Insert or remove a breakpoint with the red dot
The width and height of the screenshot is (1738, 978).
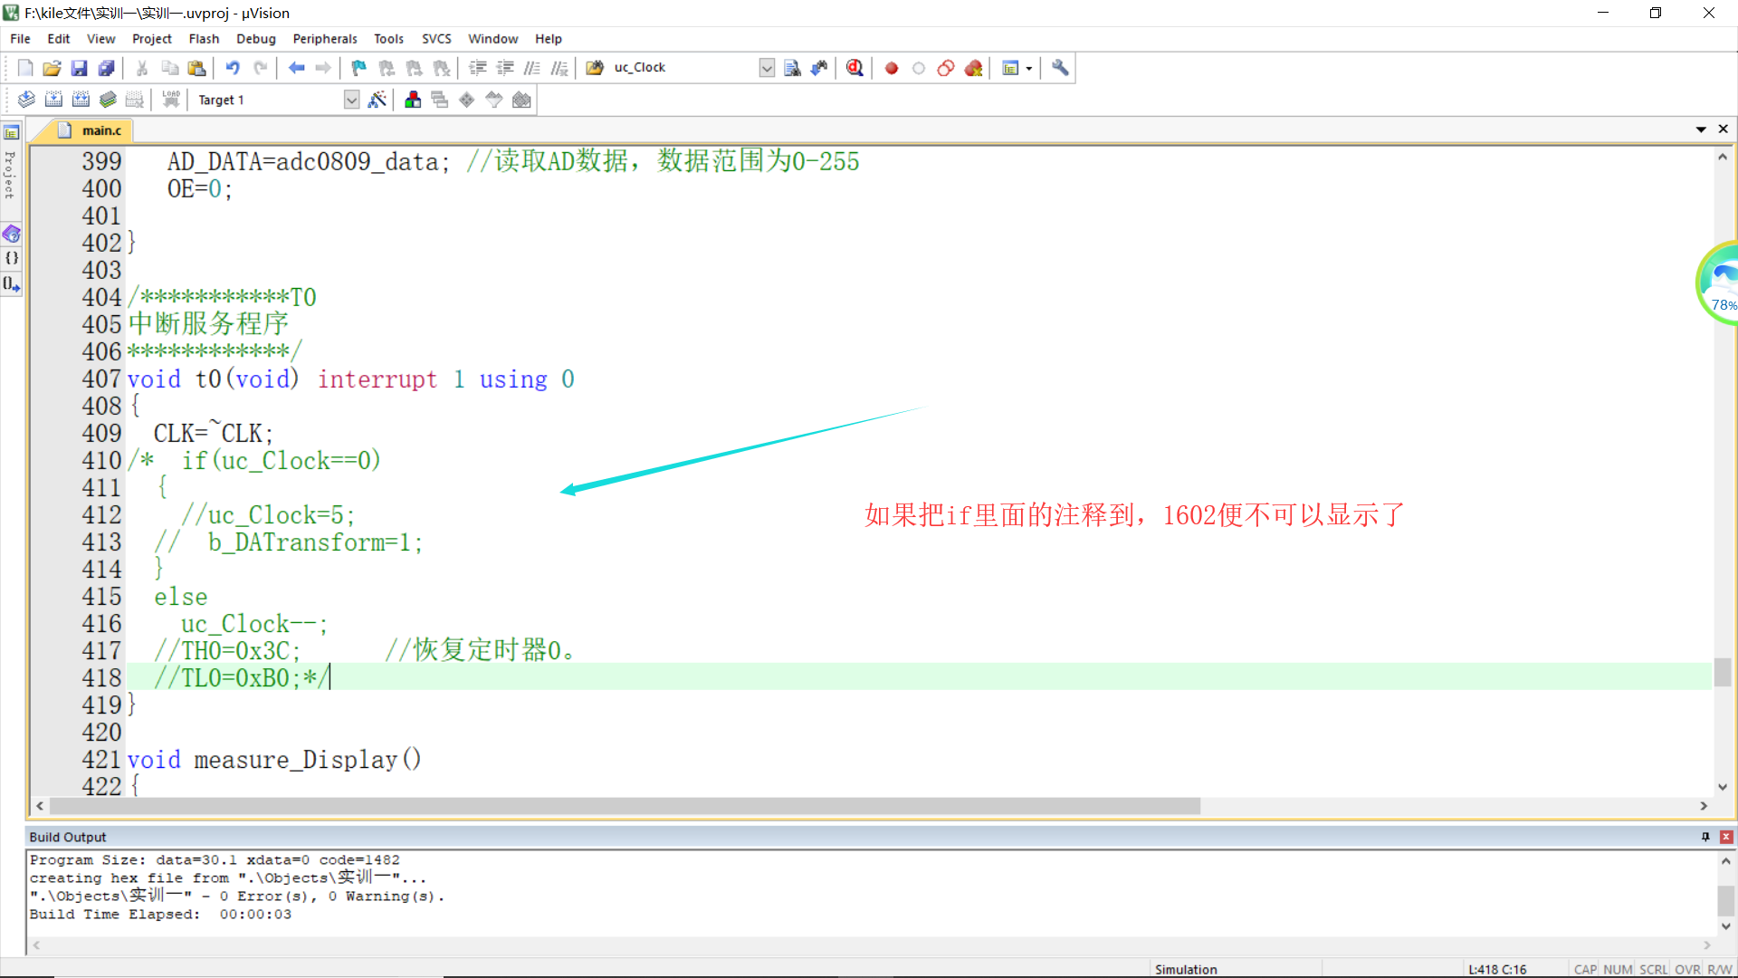892,68
